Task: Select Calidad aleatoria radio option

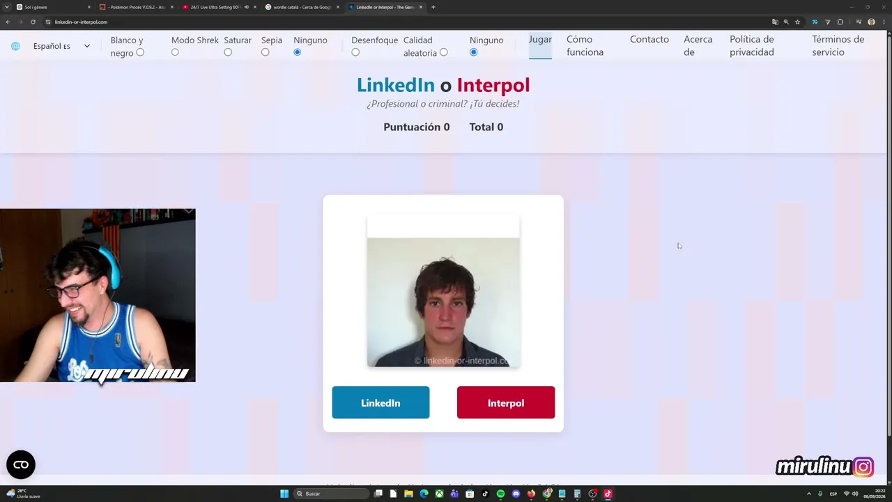Action: (x=443, y=52)
